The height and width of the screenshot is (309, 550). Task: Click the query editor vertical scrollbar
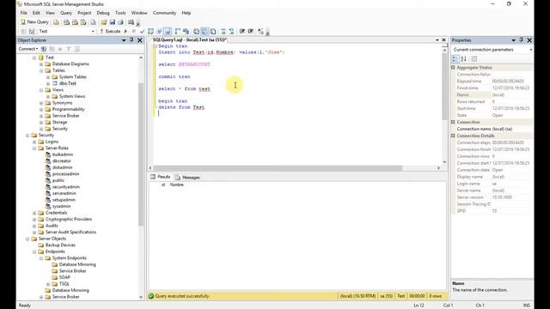tap(444, 86)
